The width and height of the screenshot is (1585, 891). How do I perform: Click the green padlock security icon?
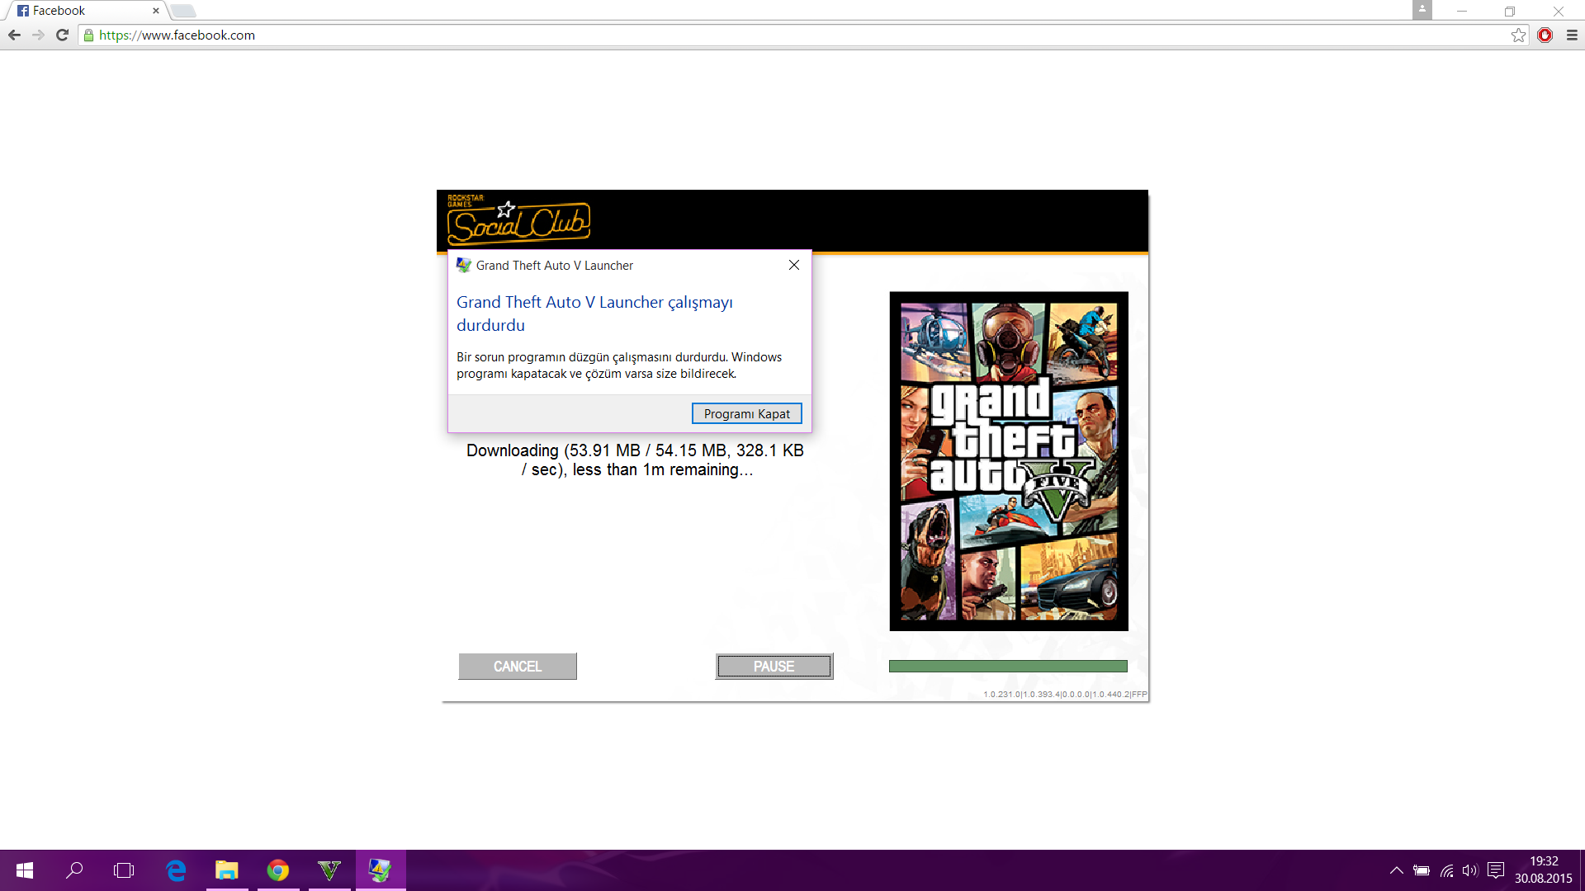pyautogui.click(x=88, y=35)
